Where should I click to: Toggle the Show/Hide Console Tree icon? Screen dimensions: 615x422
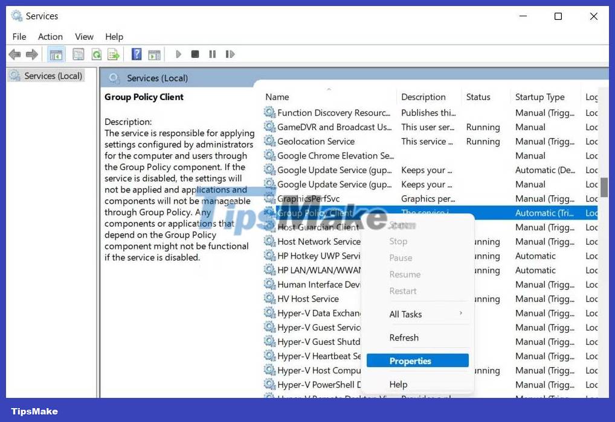click(x=56, y=54)
